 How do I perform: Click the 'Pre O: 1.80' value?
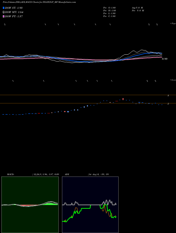pyautogui.click(x=109, y=8)
